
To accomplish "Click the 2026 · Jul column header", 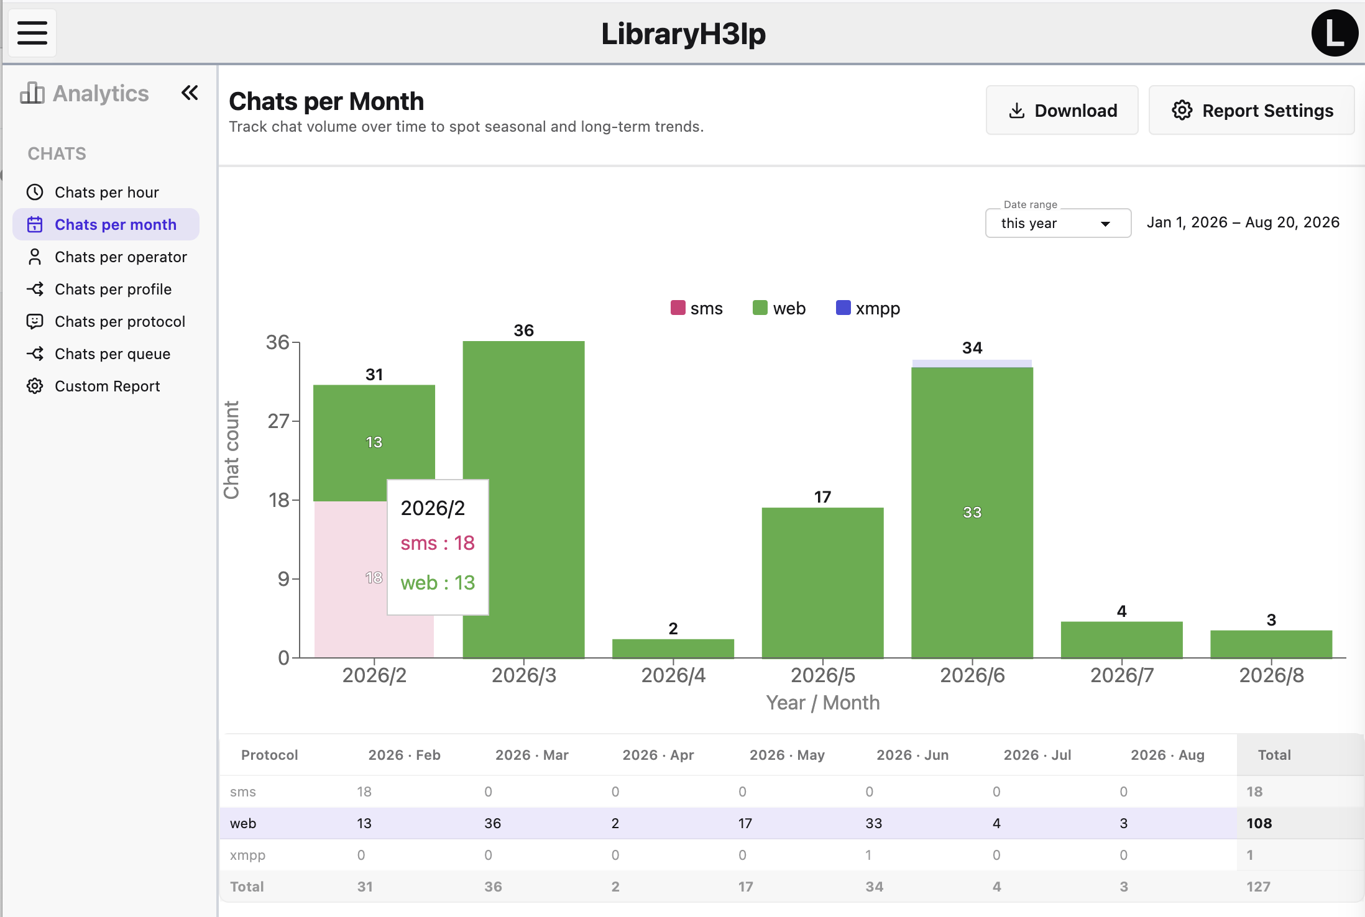I will pos(1037,755).
